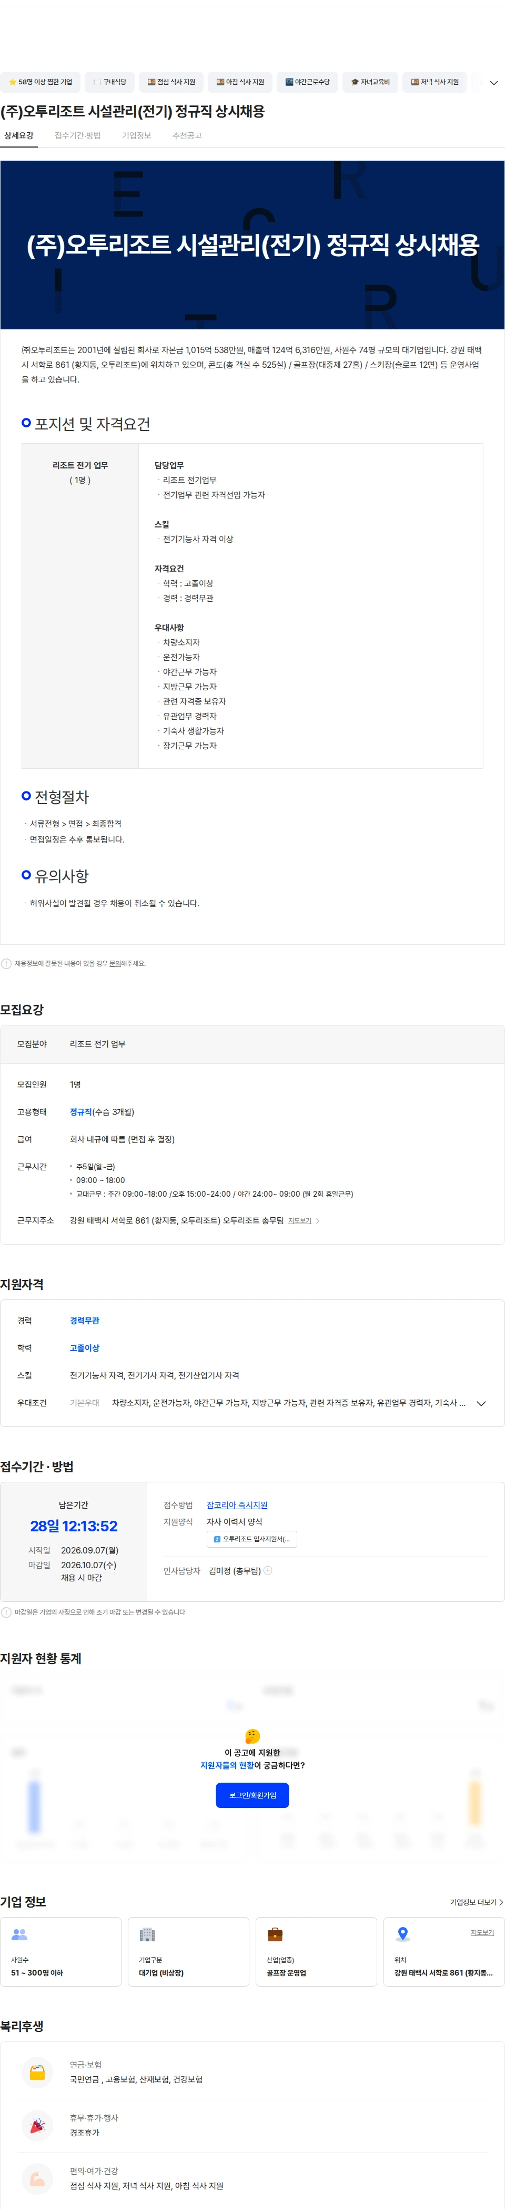Screen dimensions: 505x2209
Task: Click the 고졸이상 education link
Action: pyautogui.click(x=84, y=1348)
